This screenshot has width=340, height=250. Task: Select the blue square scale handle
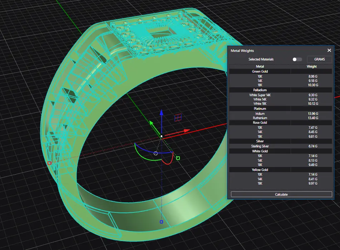tap(161, 222)
